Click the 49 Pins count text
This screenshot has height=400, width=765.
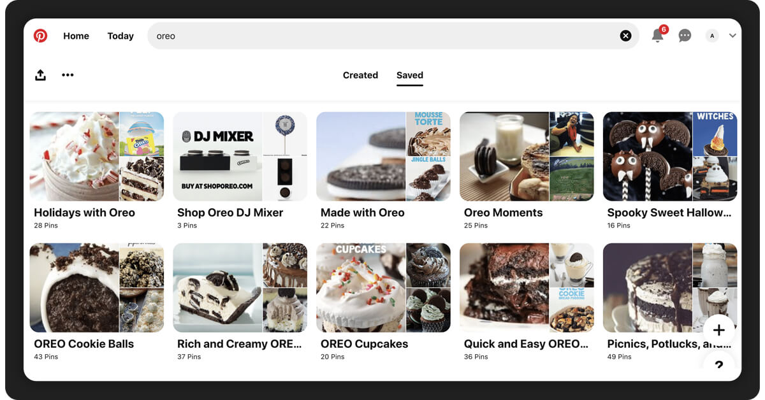point(619,357)
